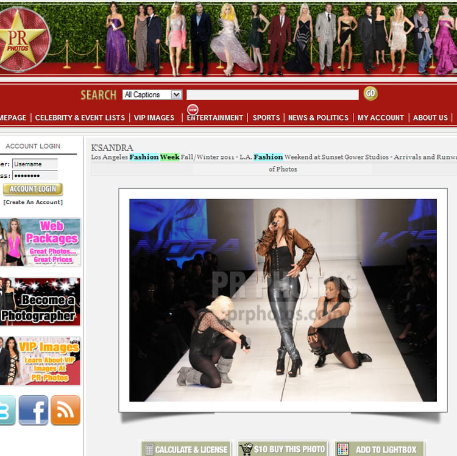Open the VIP Images info banner

click(40, 361)
